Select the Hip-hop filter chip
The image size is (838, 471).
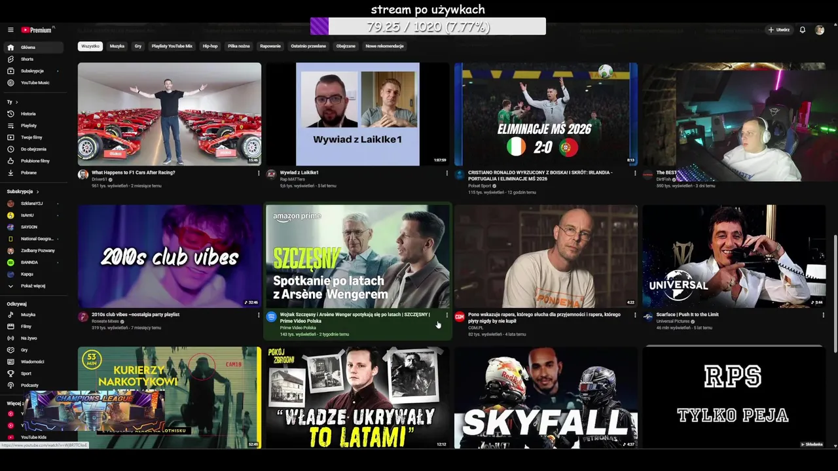tap(210, 46)
